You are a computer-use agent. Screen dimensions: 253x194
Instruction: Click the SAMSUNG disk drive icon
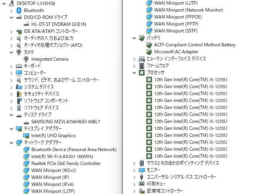pos(26,123)
